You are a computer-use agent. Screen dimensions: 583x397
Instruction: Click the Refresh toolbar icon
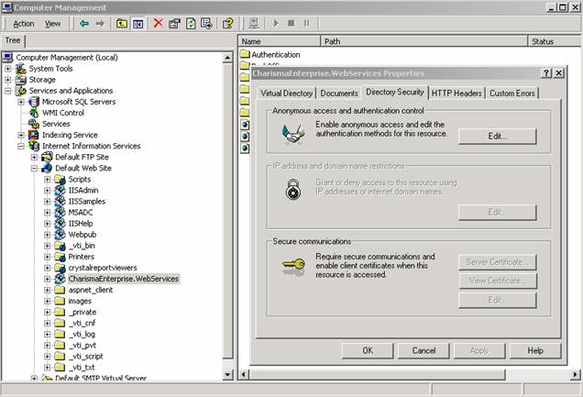pyautogui.click(x=191, y=24)
